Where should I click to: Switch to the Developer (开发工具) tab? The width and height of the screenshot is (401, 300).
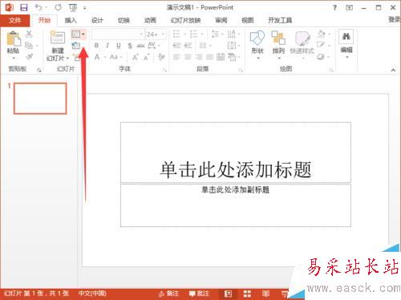[280, 20]
